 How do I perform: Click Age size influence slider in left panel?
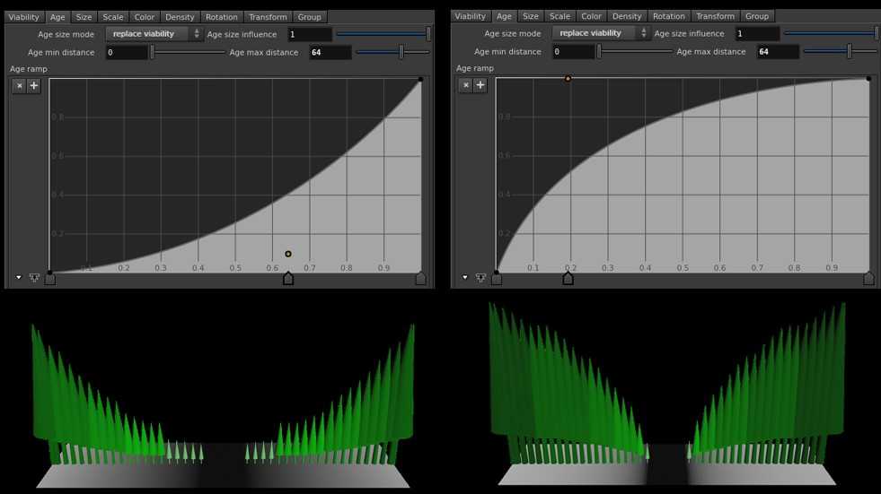click(x=383, y=34)
